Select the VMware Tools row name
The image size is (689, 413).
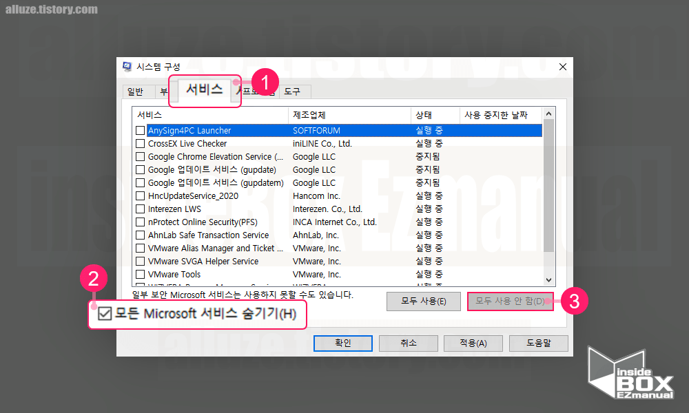pyautogui.click(x=174, y=275)
